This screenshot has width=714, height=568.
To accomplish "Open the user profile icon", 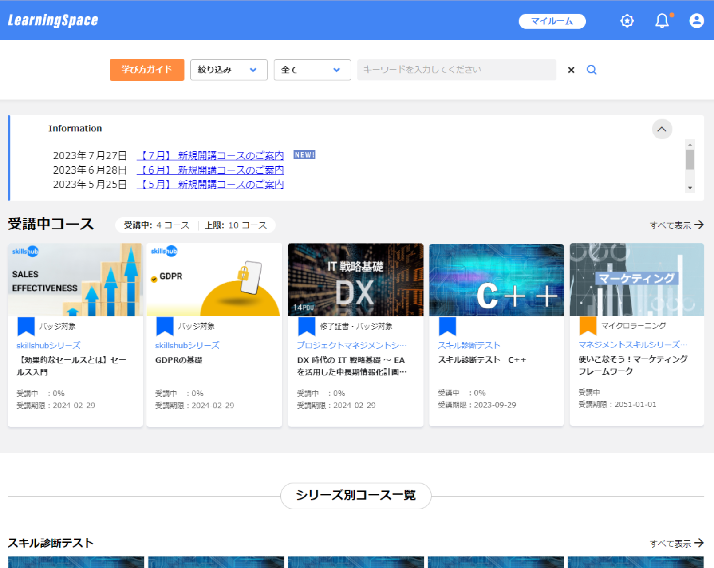I will pyautogui.click(x=696, y=20).
